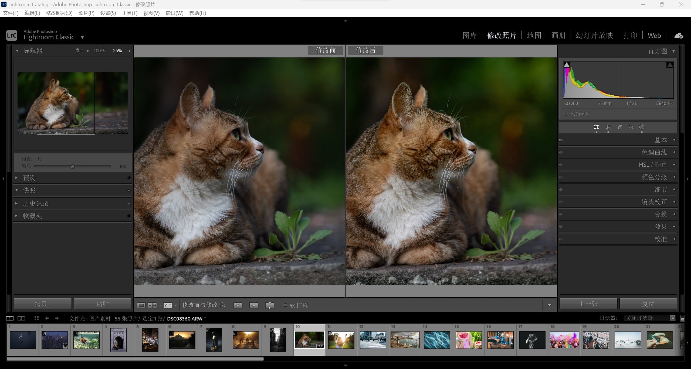Viewport: 691px width, 369px height.
Task: Select filmstrip thumbnail 11 girl in sunlight
Action: (x=341, y=340)
